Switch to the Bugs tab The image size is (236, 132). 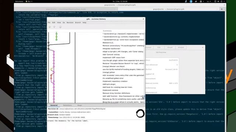[x=80, y=105]
